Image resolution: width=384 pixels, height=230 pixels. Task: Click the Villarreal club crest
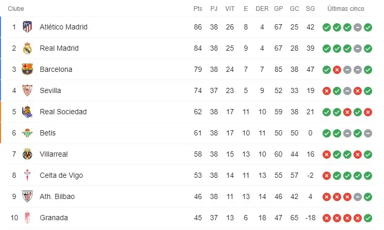[27, 154]
